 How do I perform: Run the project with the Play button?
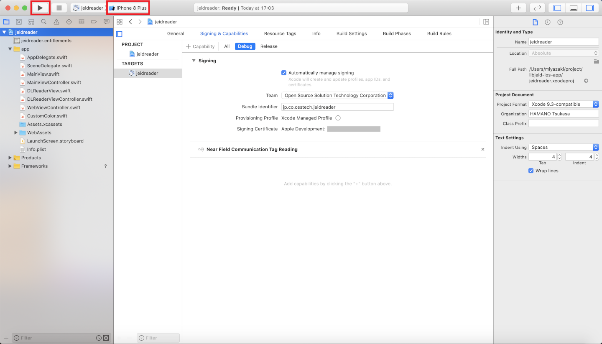[40, 8]
